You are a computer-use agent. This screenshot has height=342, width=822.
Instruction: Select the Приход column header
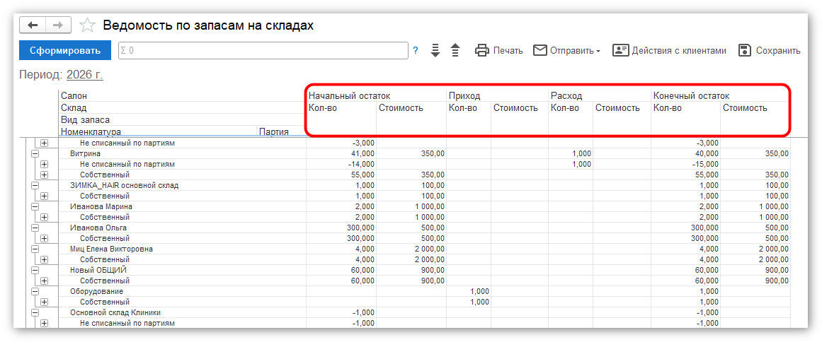pos(497,95)
